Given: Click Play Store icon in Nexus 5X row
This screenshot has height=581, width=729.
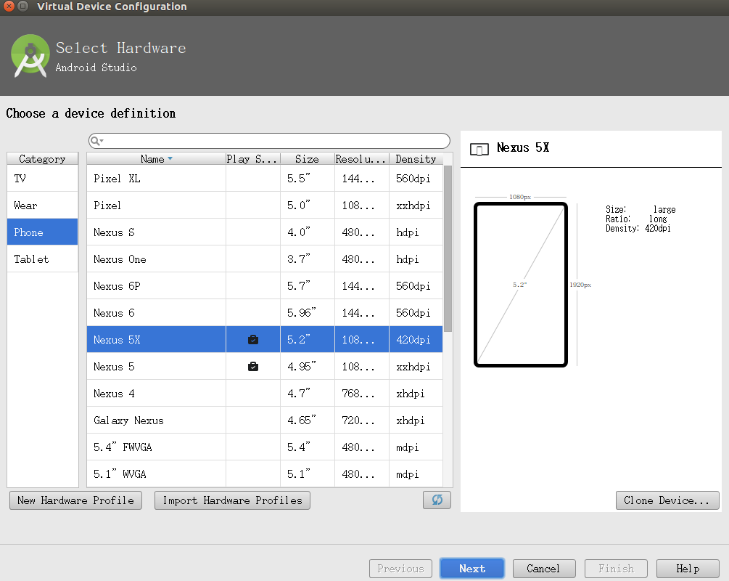Looking at the screenshot, I should [253, 339].
